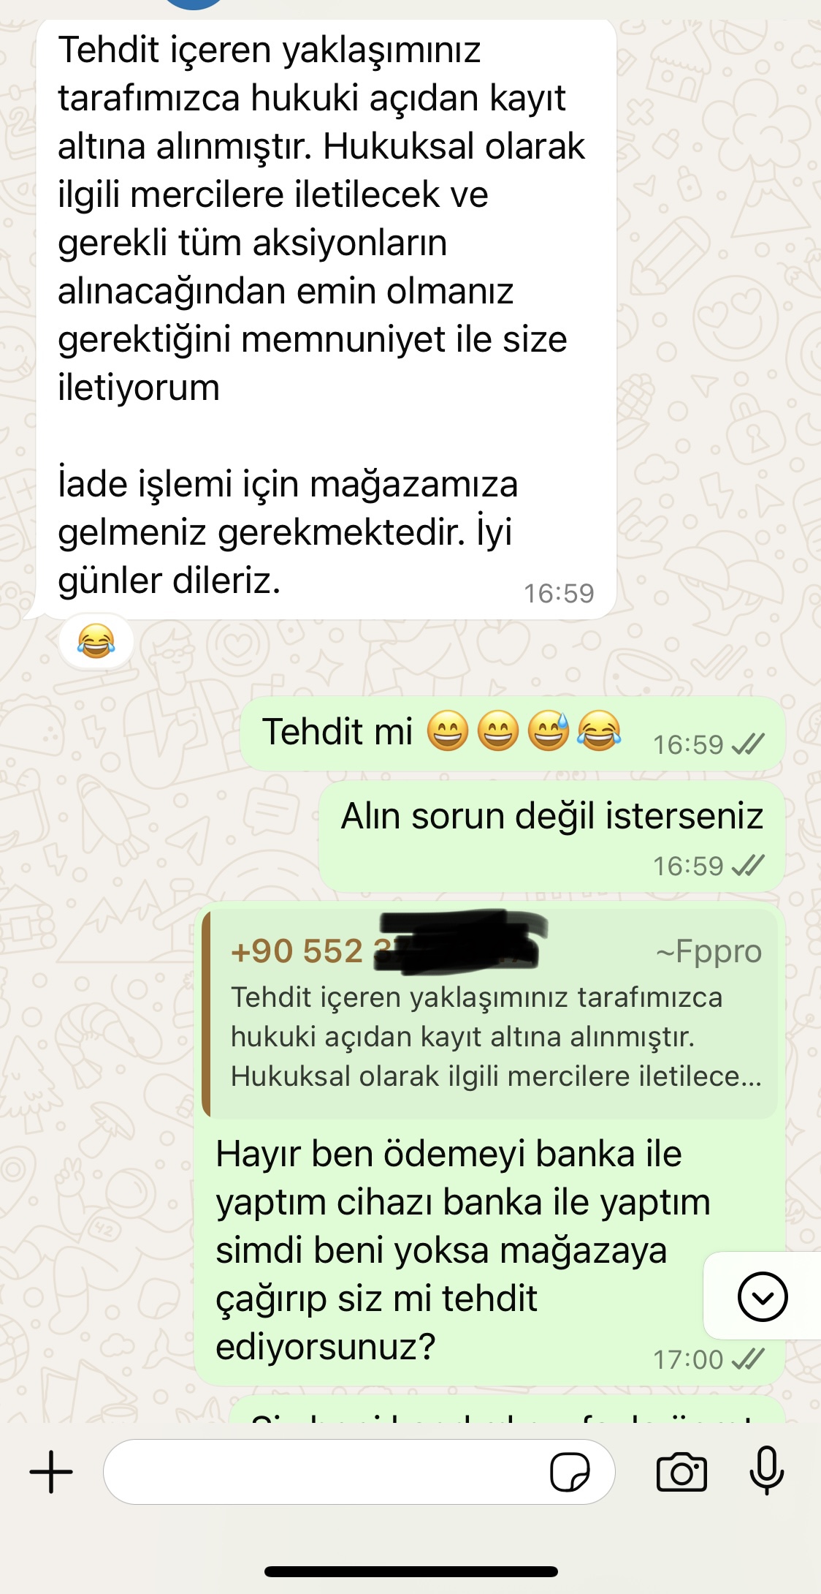Viewport: 821px width, 1594px height.
Task: Open the camera icon
Action: point(681,1472)
